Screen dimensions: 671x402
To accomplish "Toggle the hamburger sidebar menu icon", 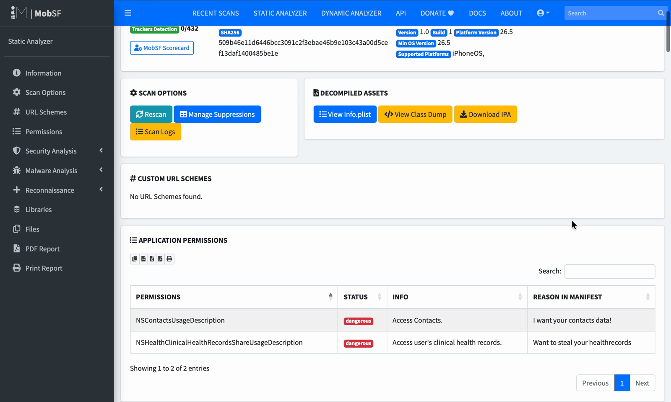I will point(128,13).
